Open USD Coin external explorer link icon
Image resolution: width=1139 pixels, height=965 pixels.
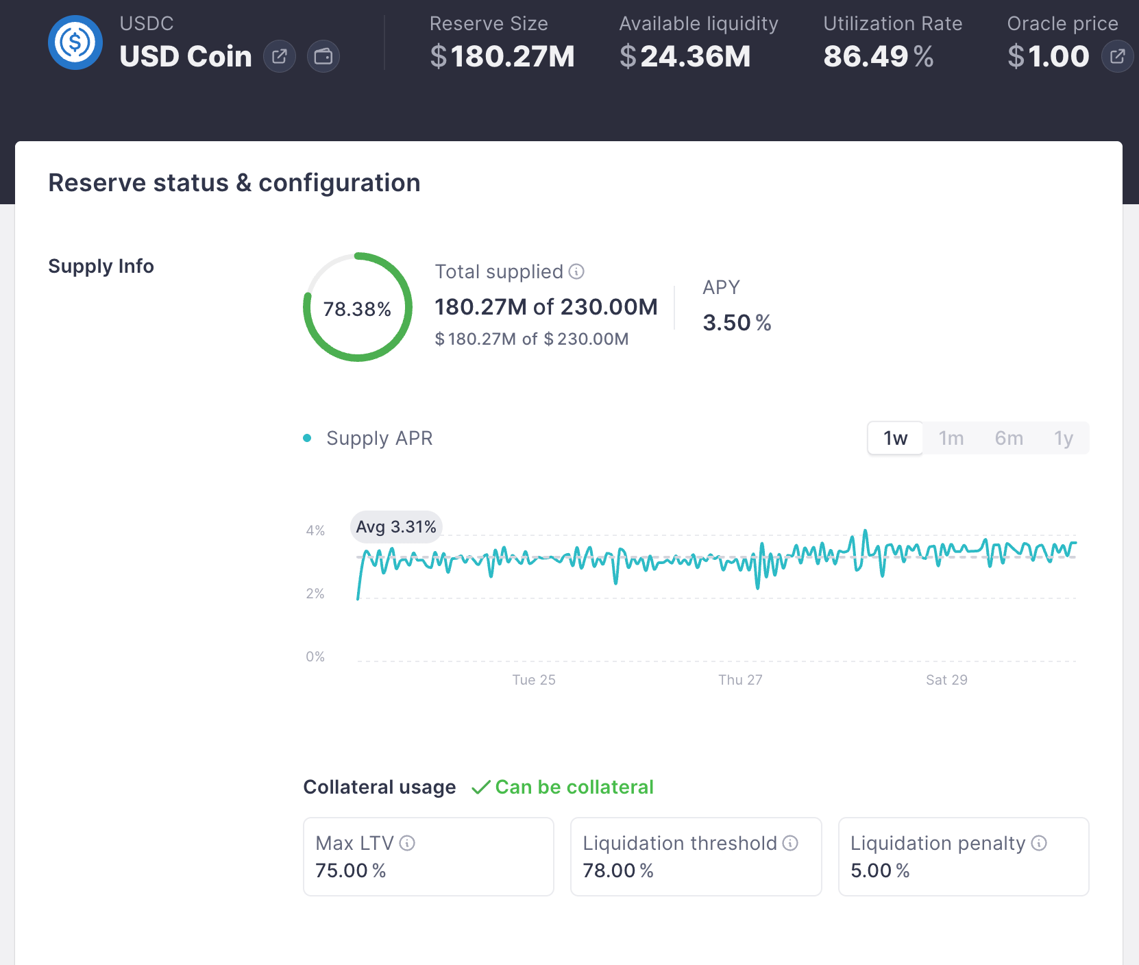coord(280,56)
